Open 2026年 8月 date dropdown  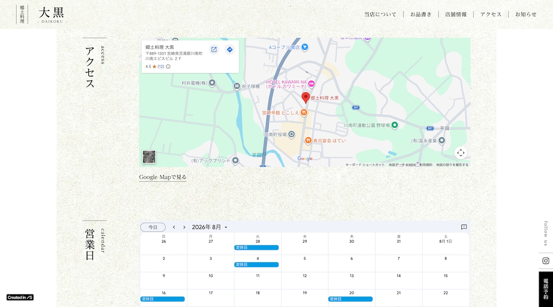pyautogui.click(x=210, y=227)
